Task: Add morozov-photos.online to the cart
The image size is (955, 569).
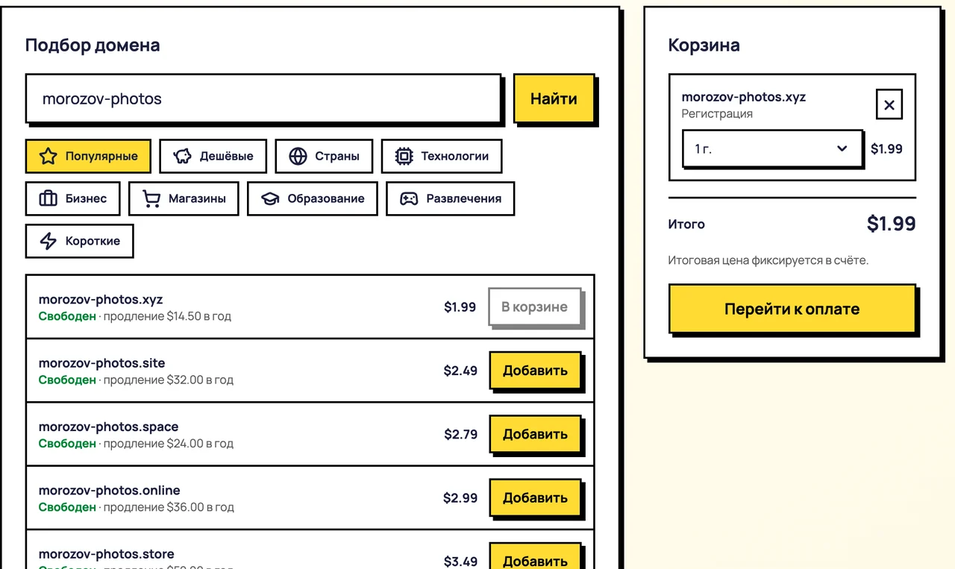Action: coord(535,497)
